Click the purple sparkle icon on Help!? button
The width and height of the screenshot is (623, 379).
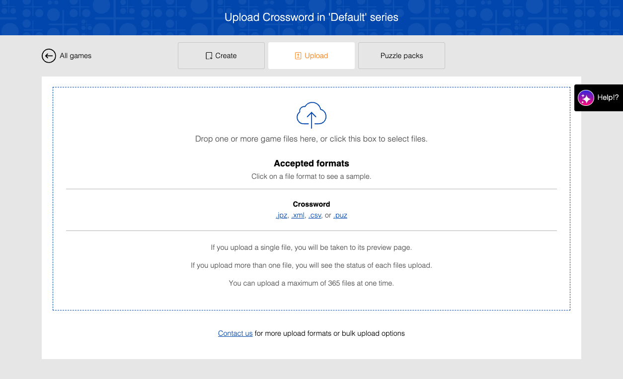tap(586, 98)
